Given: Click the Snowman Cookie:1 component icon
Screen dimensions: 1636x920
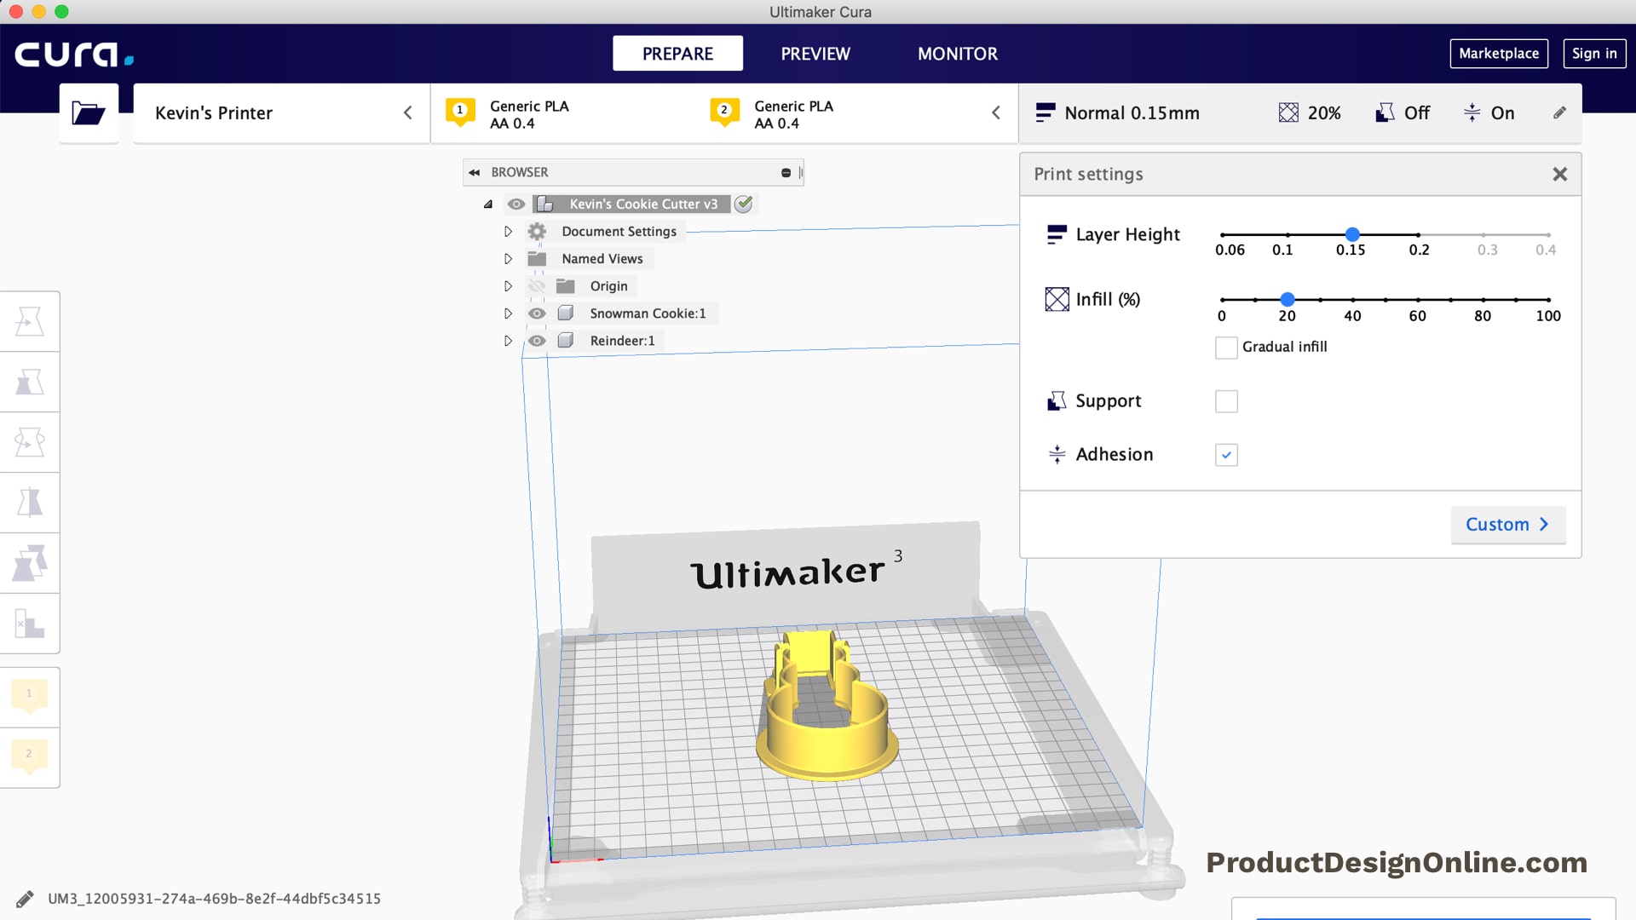Looking at the screenshot, I should coord(565,313).
